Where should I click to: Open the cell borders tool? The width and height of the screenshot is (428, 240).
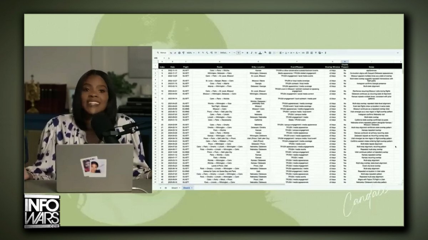click(x=270, y=53)
